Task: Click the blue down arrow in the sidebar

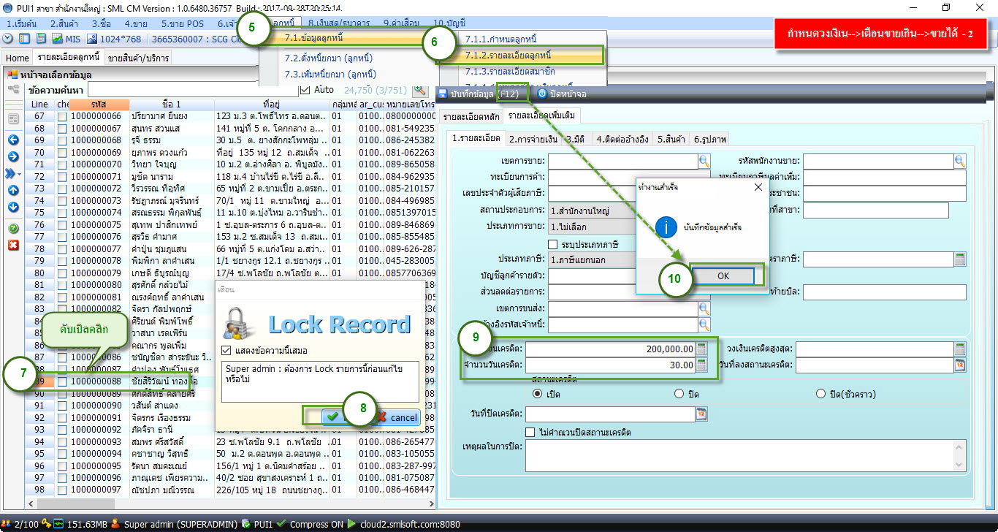Action: coord(13,207)
